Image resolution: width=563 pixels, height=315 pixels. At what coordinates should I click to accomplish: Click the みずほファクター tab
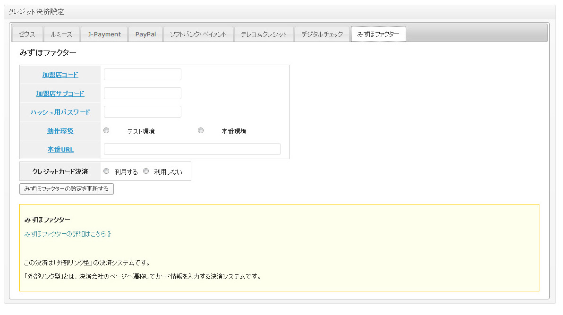point(378,34)
